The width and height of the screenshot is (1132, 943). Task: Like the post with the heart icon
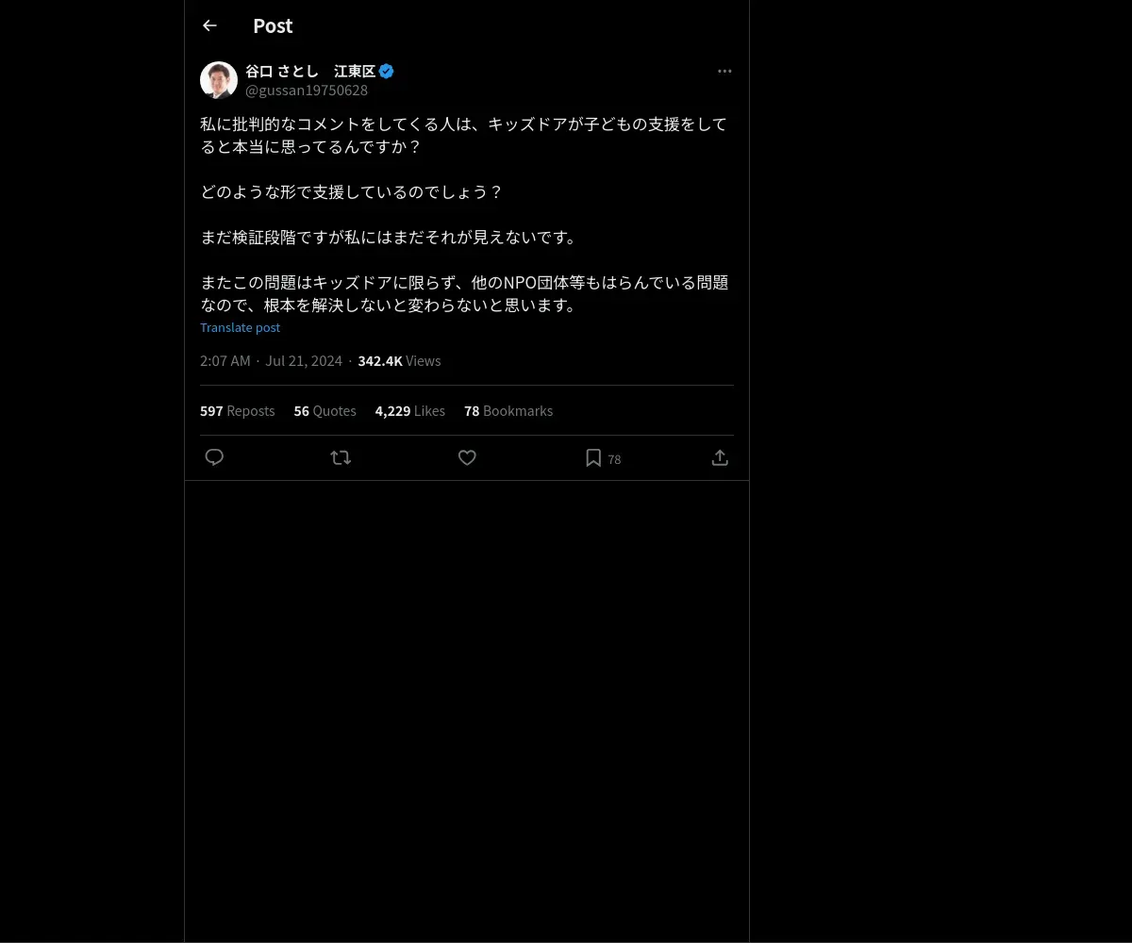coord(467,457)
